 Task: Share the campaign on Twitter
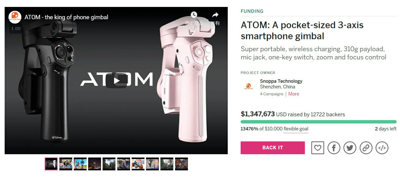[x=350, y=148]
